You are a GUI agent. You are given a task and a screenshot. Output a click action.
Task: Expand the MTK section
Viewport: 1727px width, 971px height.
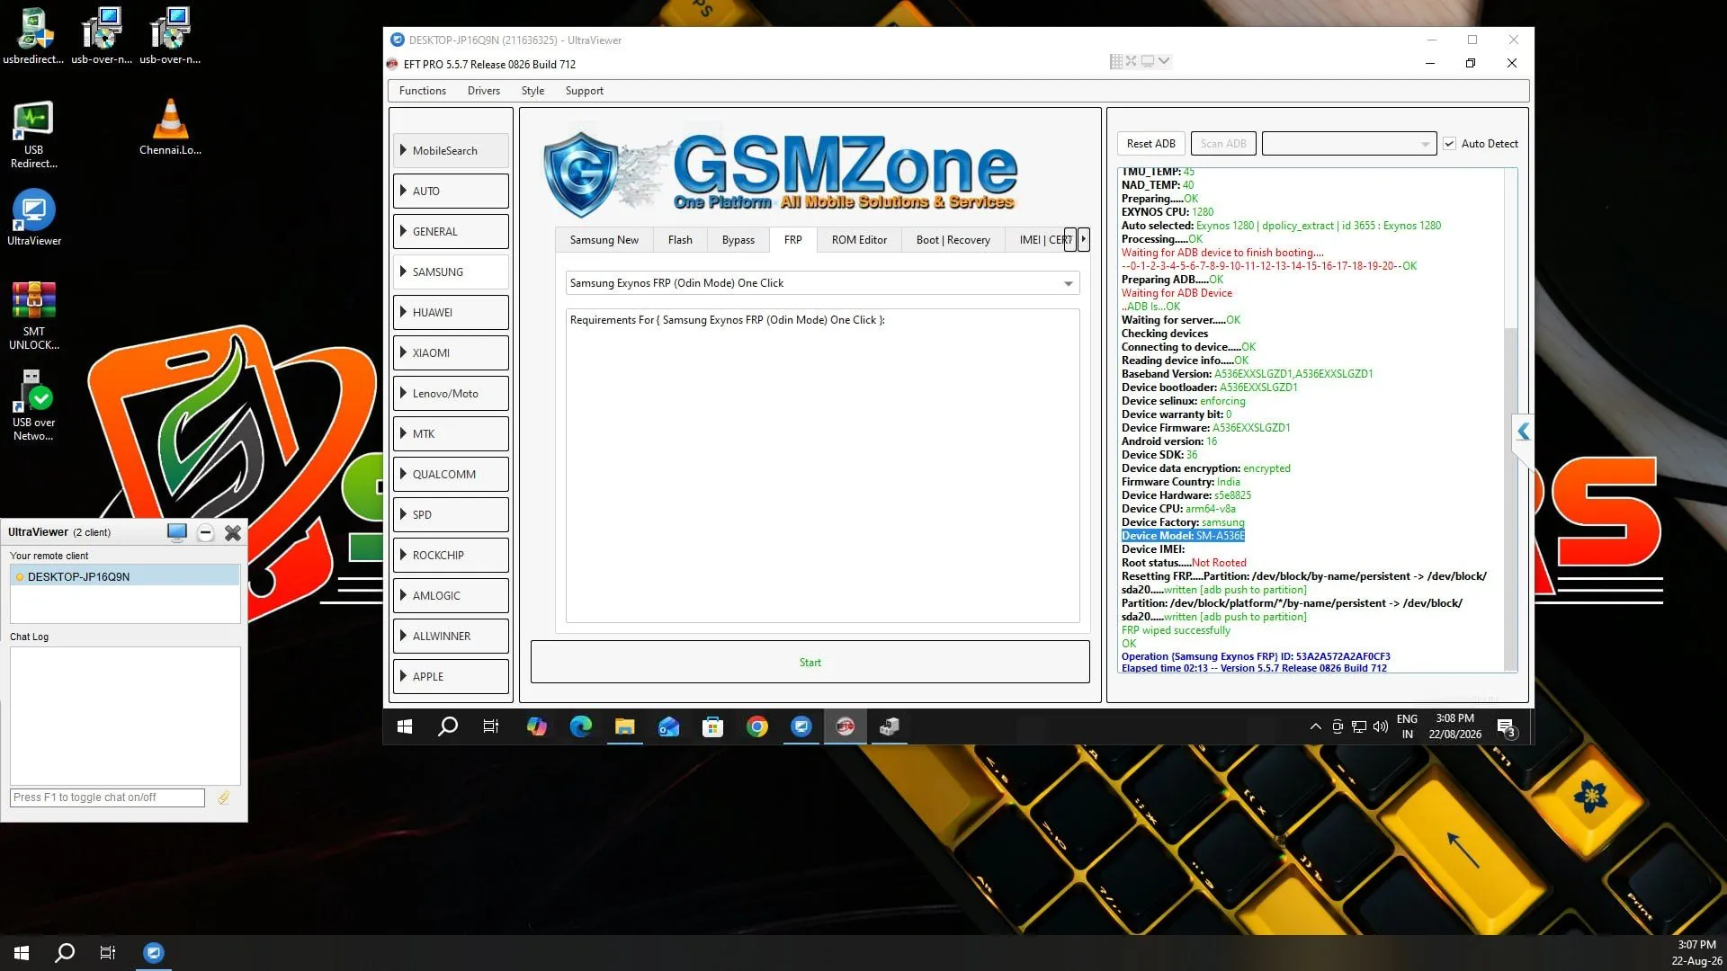point(451,434)
